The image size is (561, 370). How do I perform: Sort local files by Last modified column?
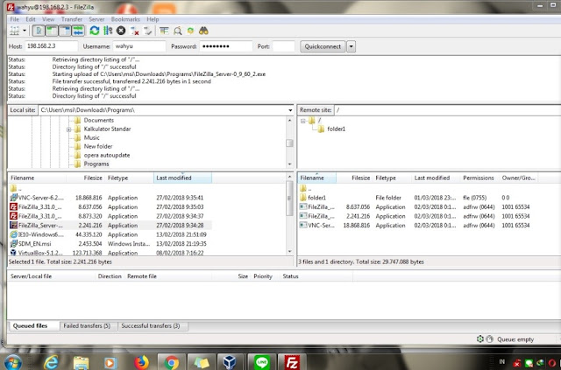182,178
